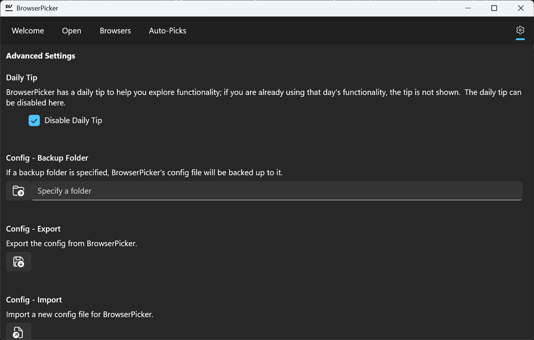Switch to the Browsers tab
Image resolution: width=534 pixels, height=340 pixels.
point(115,30)
